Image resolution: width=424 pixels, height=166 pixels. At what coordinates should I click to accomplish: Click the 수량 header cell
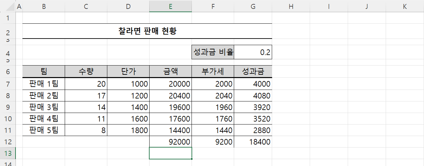(86, 71)
